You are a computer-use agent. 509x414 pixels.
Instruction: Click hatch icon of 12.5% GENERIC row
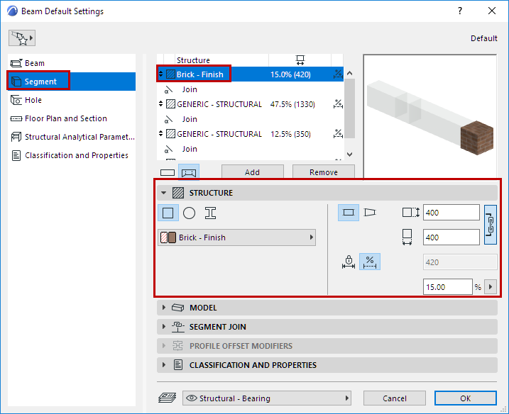171,134
